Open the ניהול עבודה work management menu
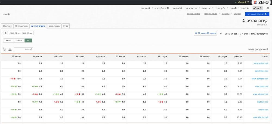 pyautogui.click(x=162, y=8)
